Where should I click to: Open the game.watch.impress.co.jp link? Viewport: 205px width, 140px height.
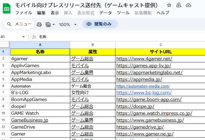click(x=154, y=113)
